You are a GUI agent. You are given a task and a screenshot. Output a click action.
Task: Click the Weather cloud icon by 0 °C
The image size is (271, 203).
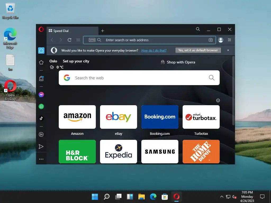(x=52, y=67)
